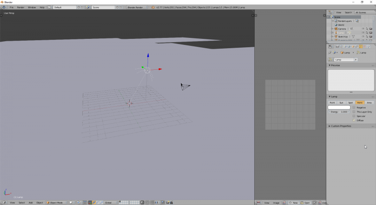Click the World icon in outliner

tap(336, 25)
